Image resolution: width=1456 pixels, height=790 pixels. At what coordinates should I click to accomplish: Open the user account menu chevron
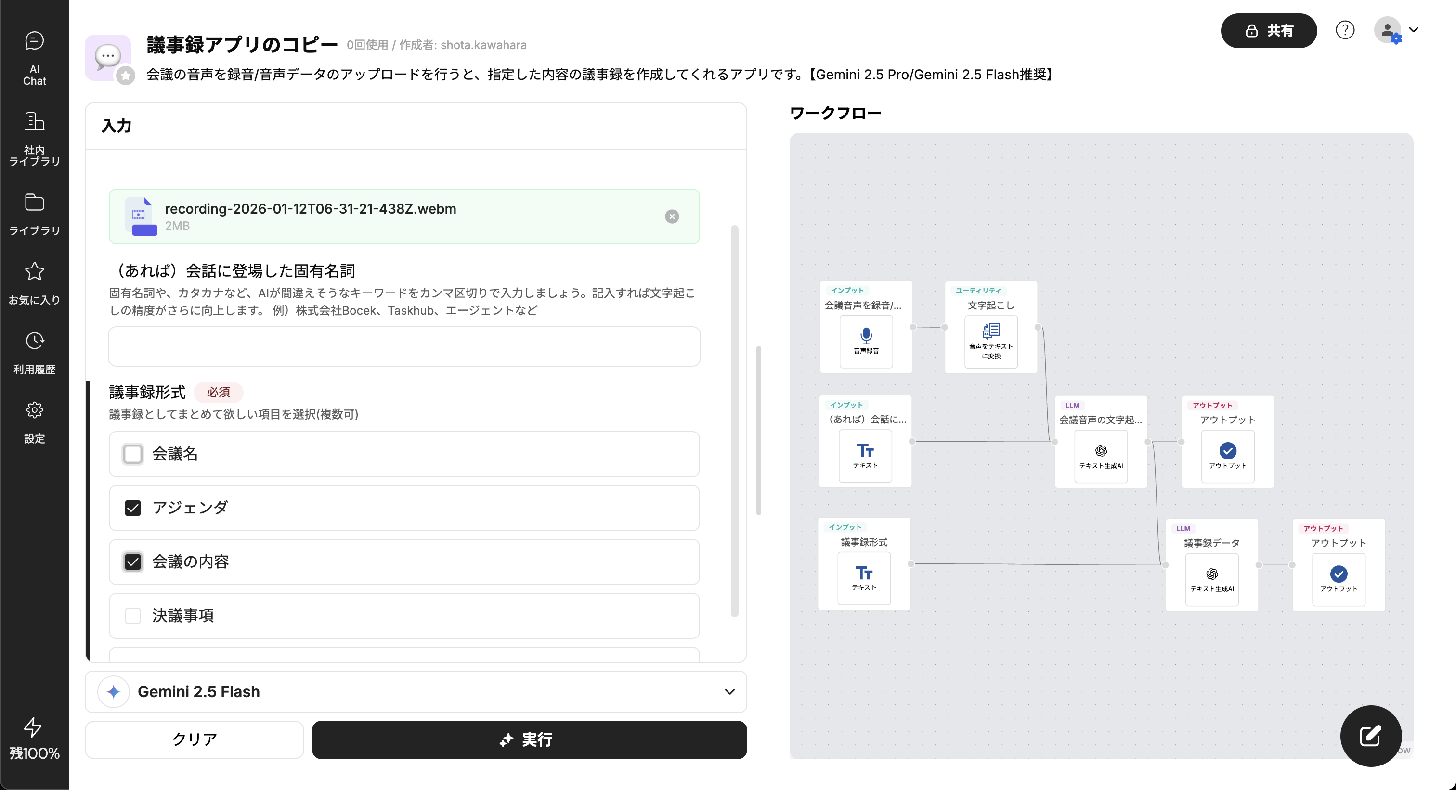point(1414,30)
